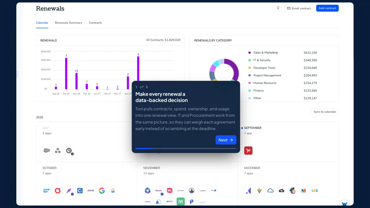Click the Sync to calendar button
This screenshot has height=208, width=370.
pyautogui.click(x=325, y=112)
